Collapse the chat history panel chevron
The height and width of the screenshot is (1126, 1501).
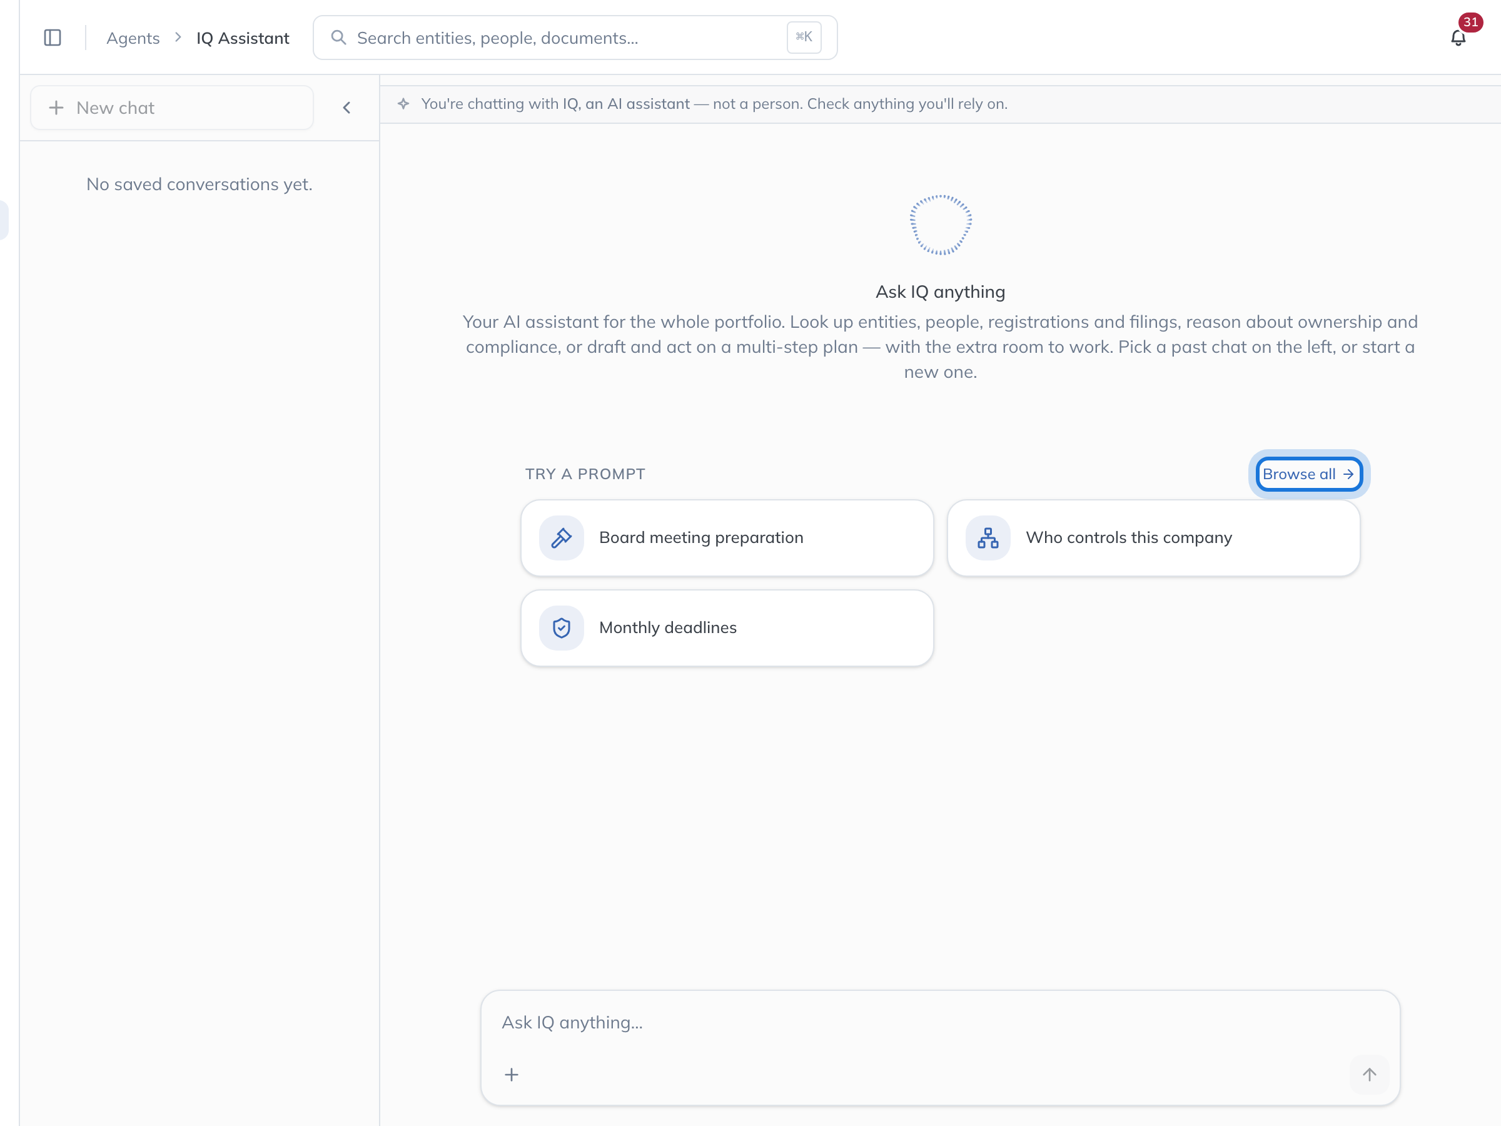[346, 108]
